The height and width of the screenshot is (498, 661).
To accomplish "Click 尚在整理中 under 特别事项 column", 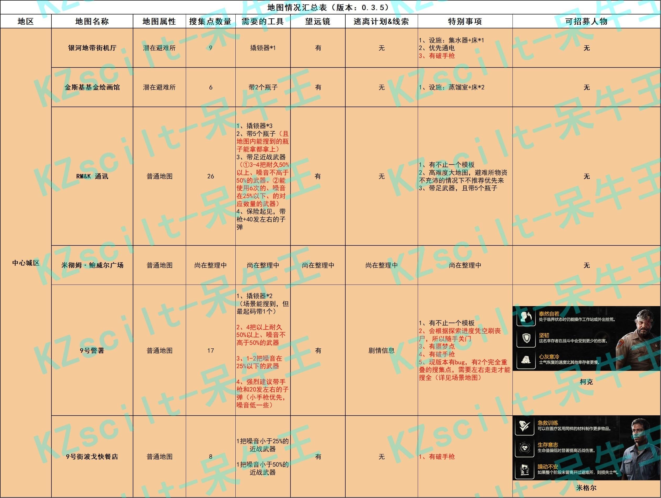I will point(465,265).
